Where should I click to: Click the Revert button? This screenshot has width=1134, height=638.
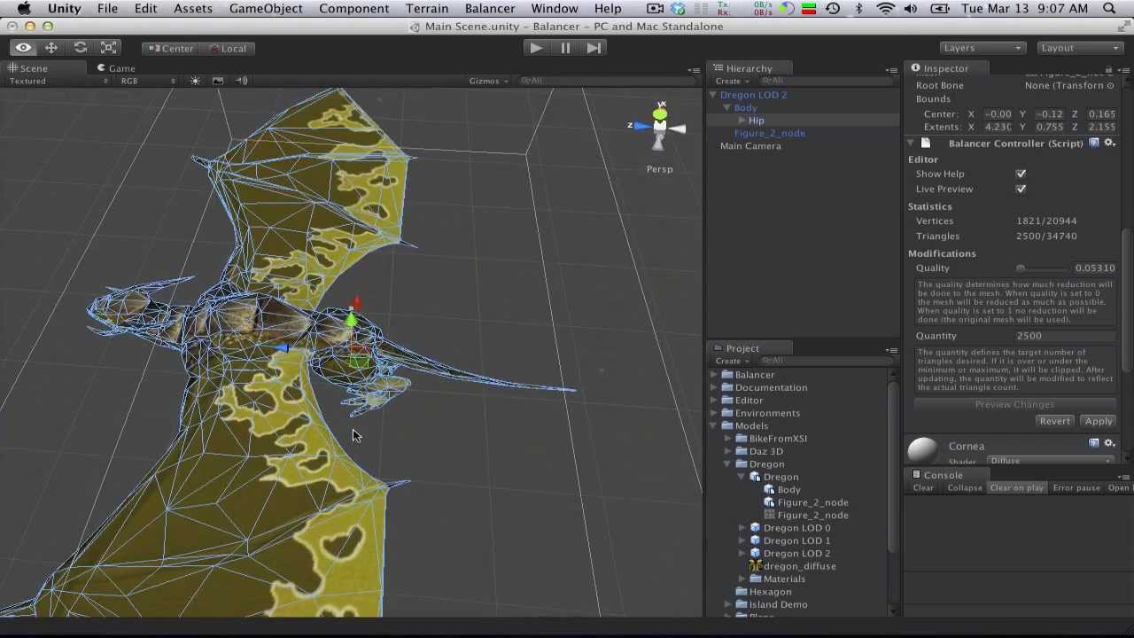[x=1054, y=421]
